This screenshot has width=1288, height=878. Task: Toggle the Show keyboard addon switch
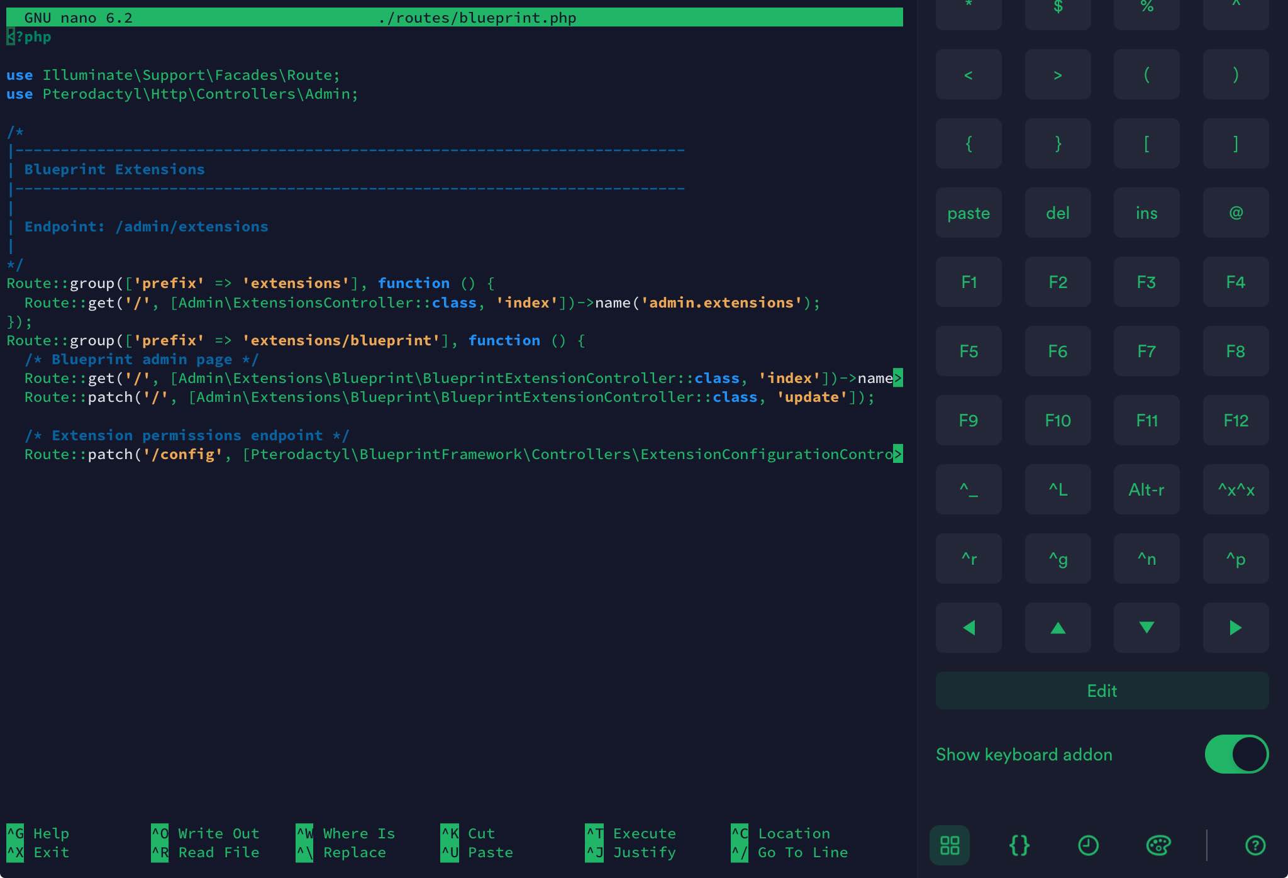(x=1236, y=754)
